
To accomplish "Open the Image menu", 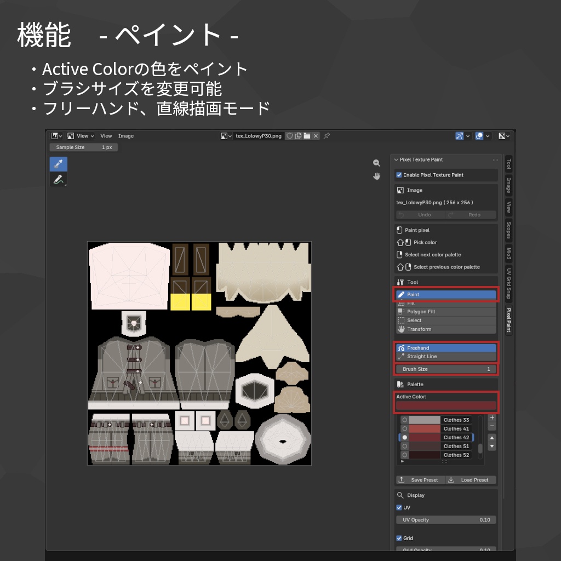I will pos(126,136).
